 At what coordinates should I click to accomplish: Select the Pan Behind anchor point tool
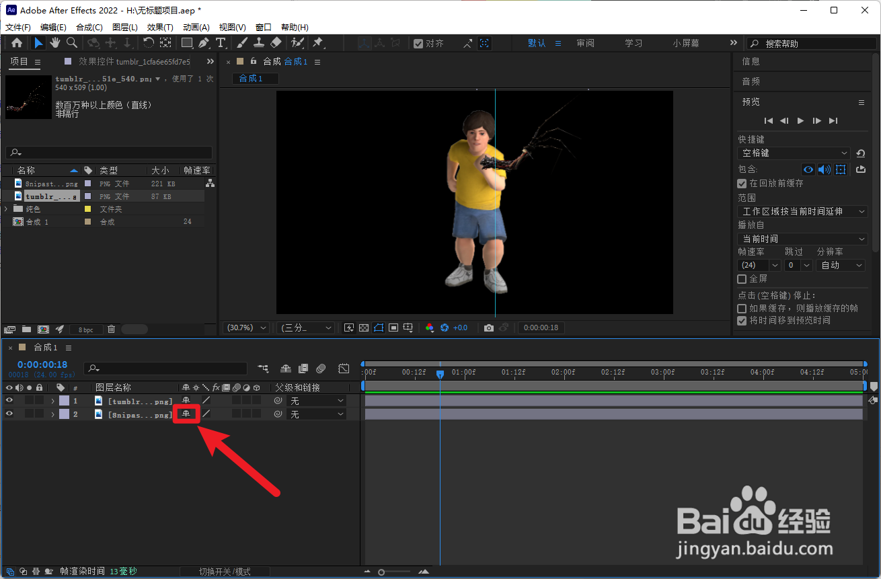[165, 43]
